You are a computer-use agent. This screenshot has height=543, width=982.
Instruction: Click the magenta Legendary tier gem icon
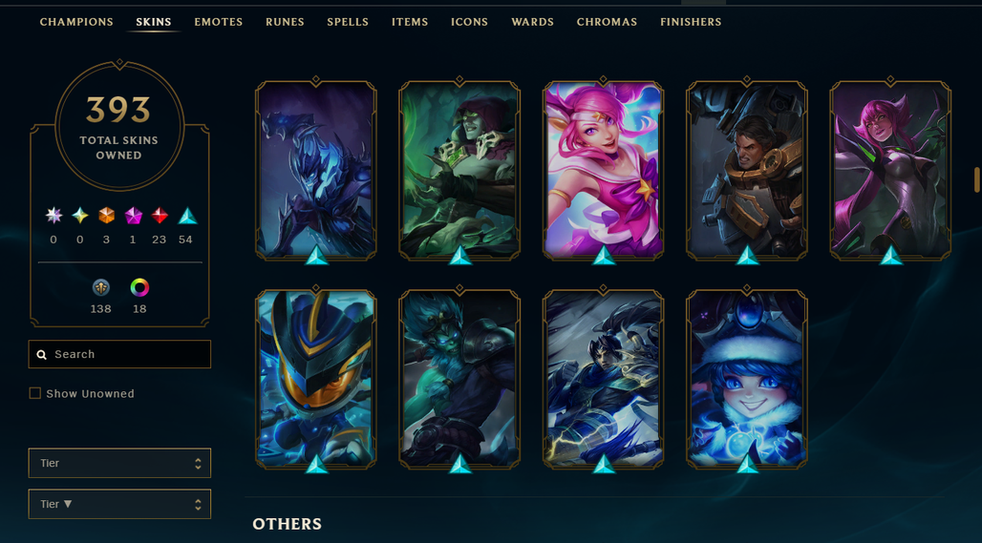[134, 216]
